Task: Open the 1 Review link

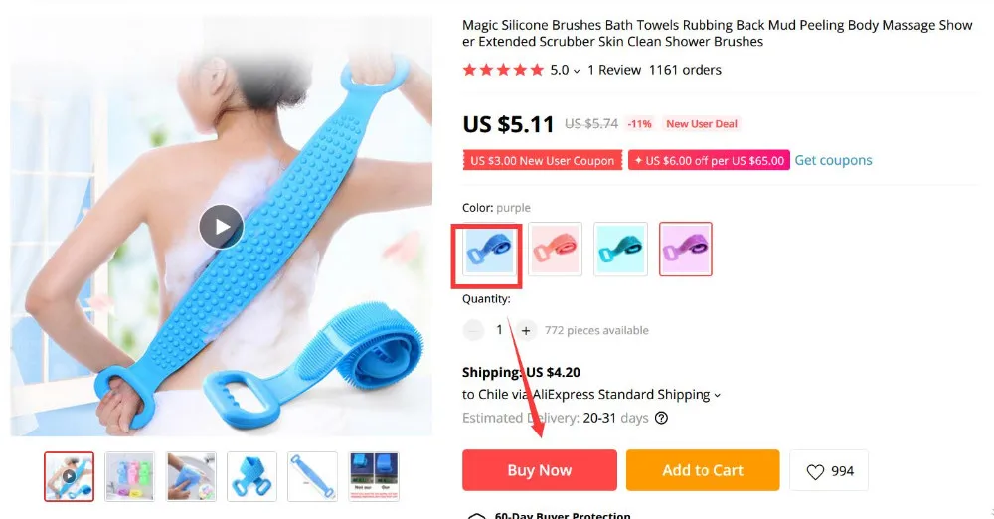Action: pyautogui.click(x=614, y=70)
